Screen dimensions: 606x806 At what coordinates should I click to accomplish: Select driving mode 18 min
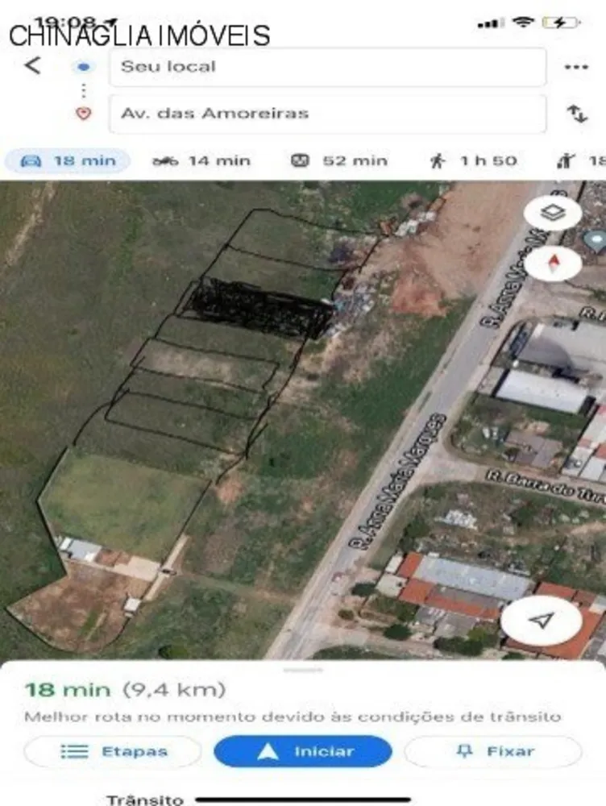pos(68,161)
